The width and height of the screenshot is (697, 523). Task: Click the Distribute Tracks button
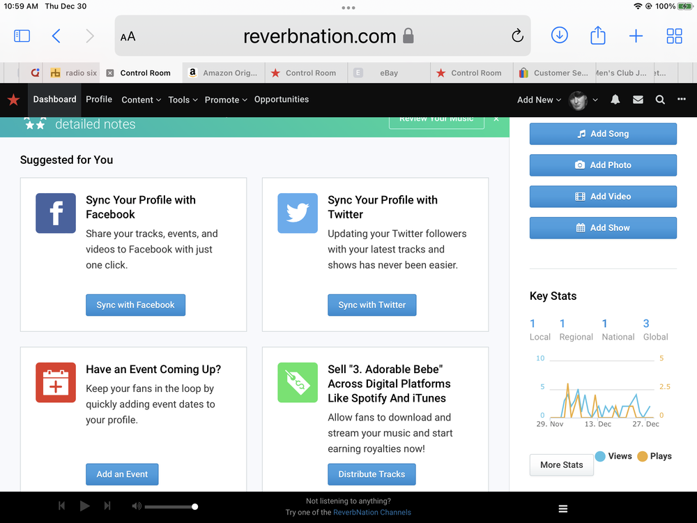click(372, 474)
